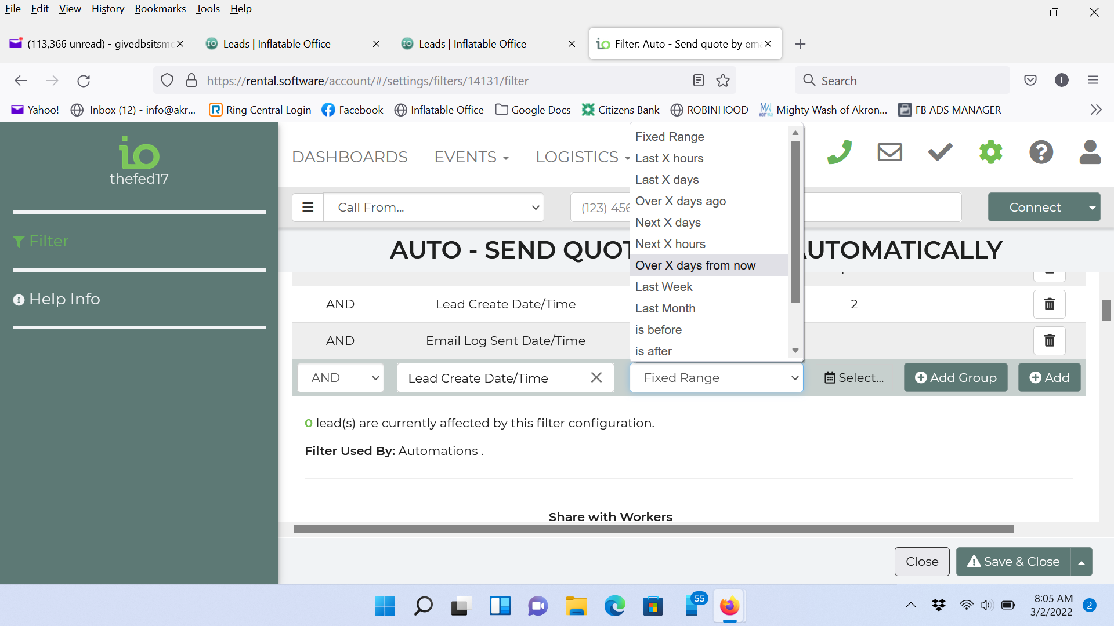This screenshot has height=626, width=1114.
Task: Delete the Email Log Sent Date/Time row
Action: tap(1049, 341)
